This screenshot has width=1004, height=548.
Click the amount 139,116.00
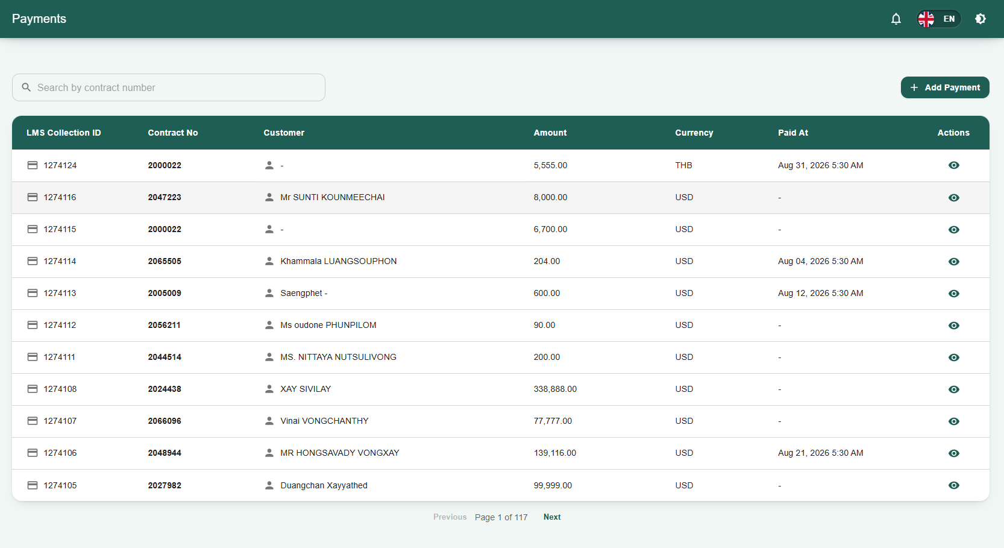click(x=555, y=453)
